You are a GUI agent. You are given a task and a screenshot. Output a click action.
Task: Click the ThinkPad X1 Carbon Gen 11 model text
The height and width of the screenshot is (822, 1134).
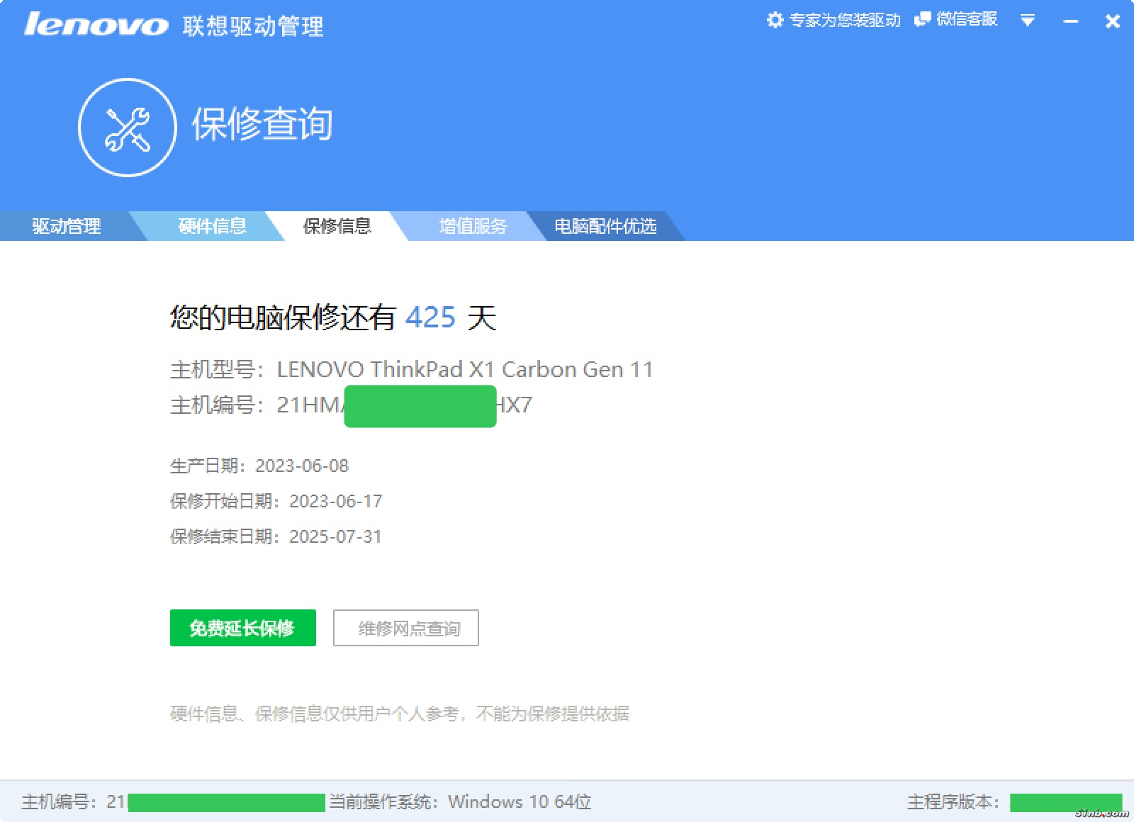464,369
